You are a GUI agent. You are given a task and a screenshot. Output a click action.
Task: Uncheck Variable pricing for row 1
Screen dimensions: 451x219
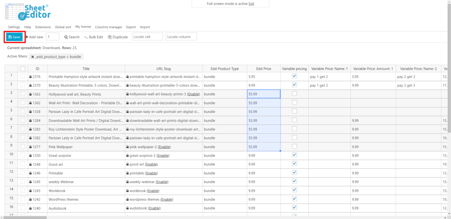[294, 76]
